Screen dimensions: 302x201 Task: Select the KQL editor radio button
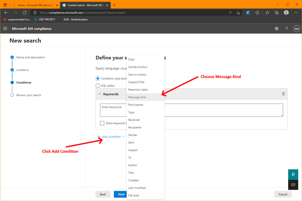(x=98, y=86)
